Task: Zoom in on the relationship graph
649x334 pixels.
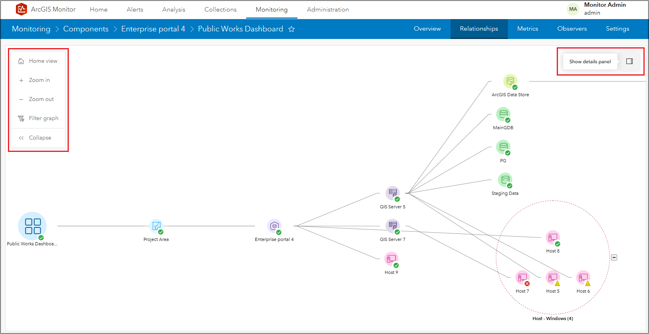Action: coord(38,80)
